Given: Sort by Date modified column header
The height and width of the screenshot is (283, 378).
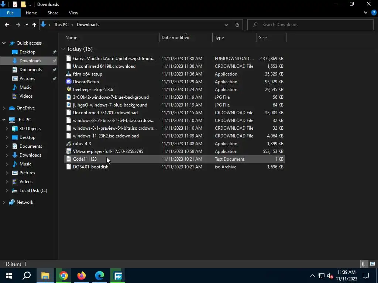Looking at the screenshot, I should [186, 38].
